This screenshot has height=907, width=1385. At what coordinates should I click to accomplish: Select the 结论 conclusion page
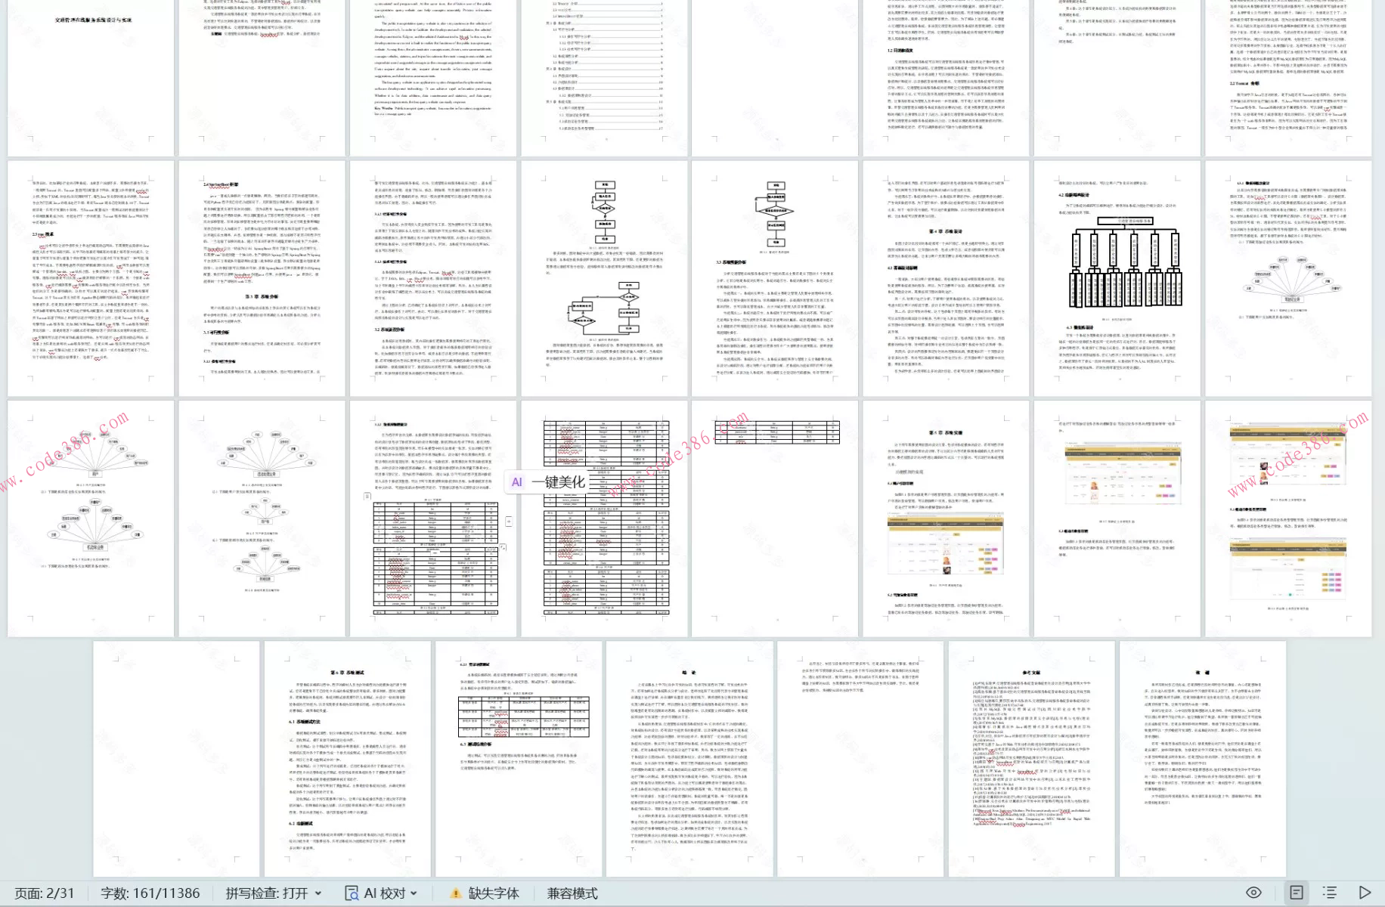click(x=689, y=759)
